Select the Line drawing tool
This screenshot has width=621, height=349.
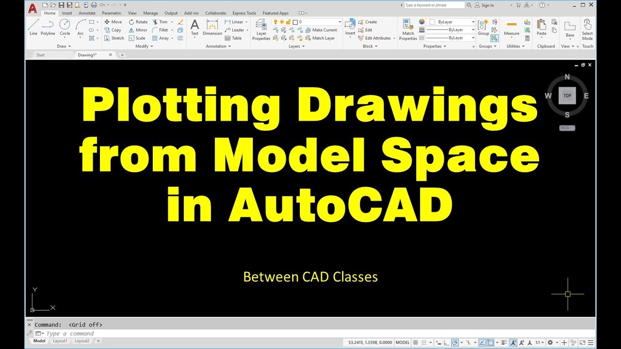(33, 27)
